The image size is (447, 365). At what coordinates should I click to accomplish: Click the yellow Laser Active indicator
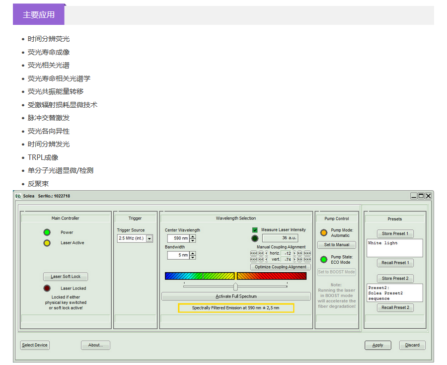47,243
